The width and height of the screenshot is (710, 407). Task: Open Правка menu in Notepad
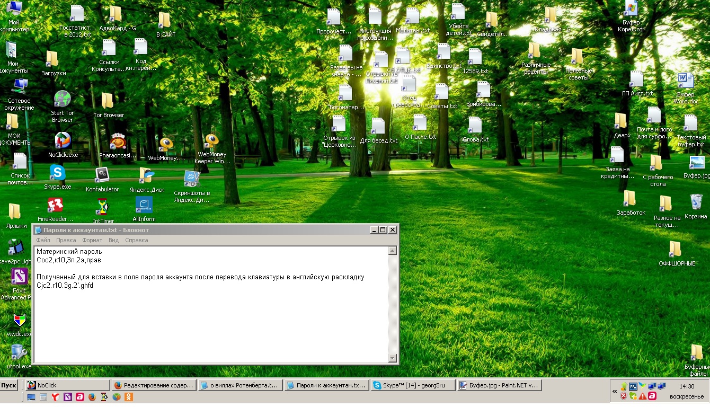pos(66,240)
